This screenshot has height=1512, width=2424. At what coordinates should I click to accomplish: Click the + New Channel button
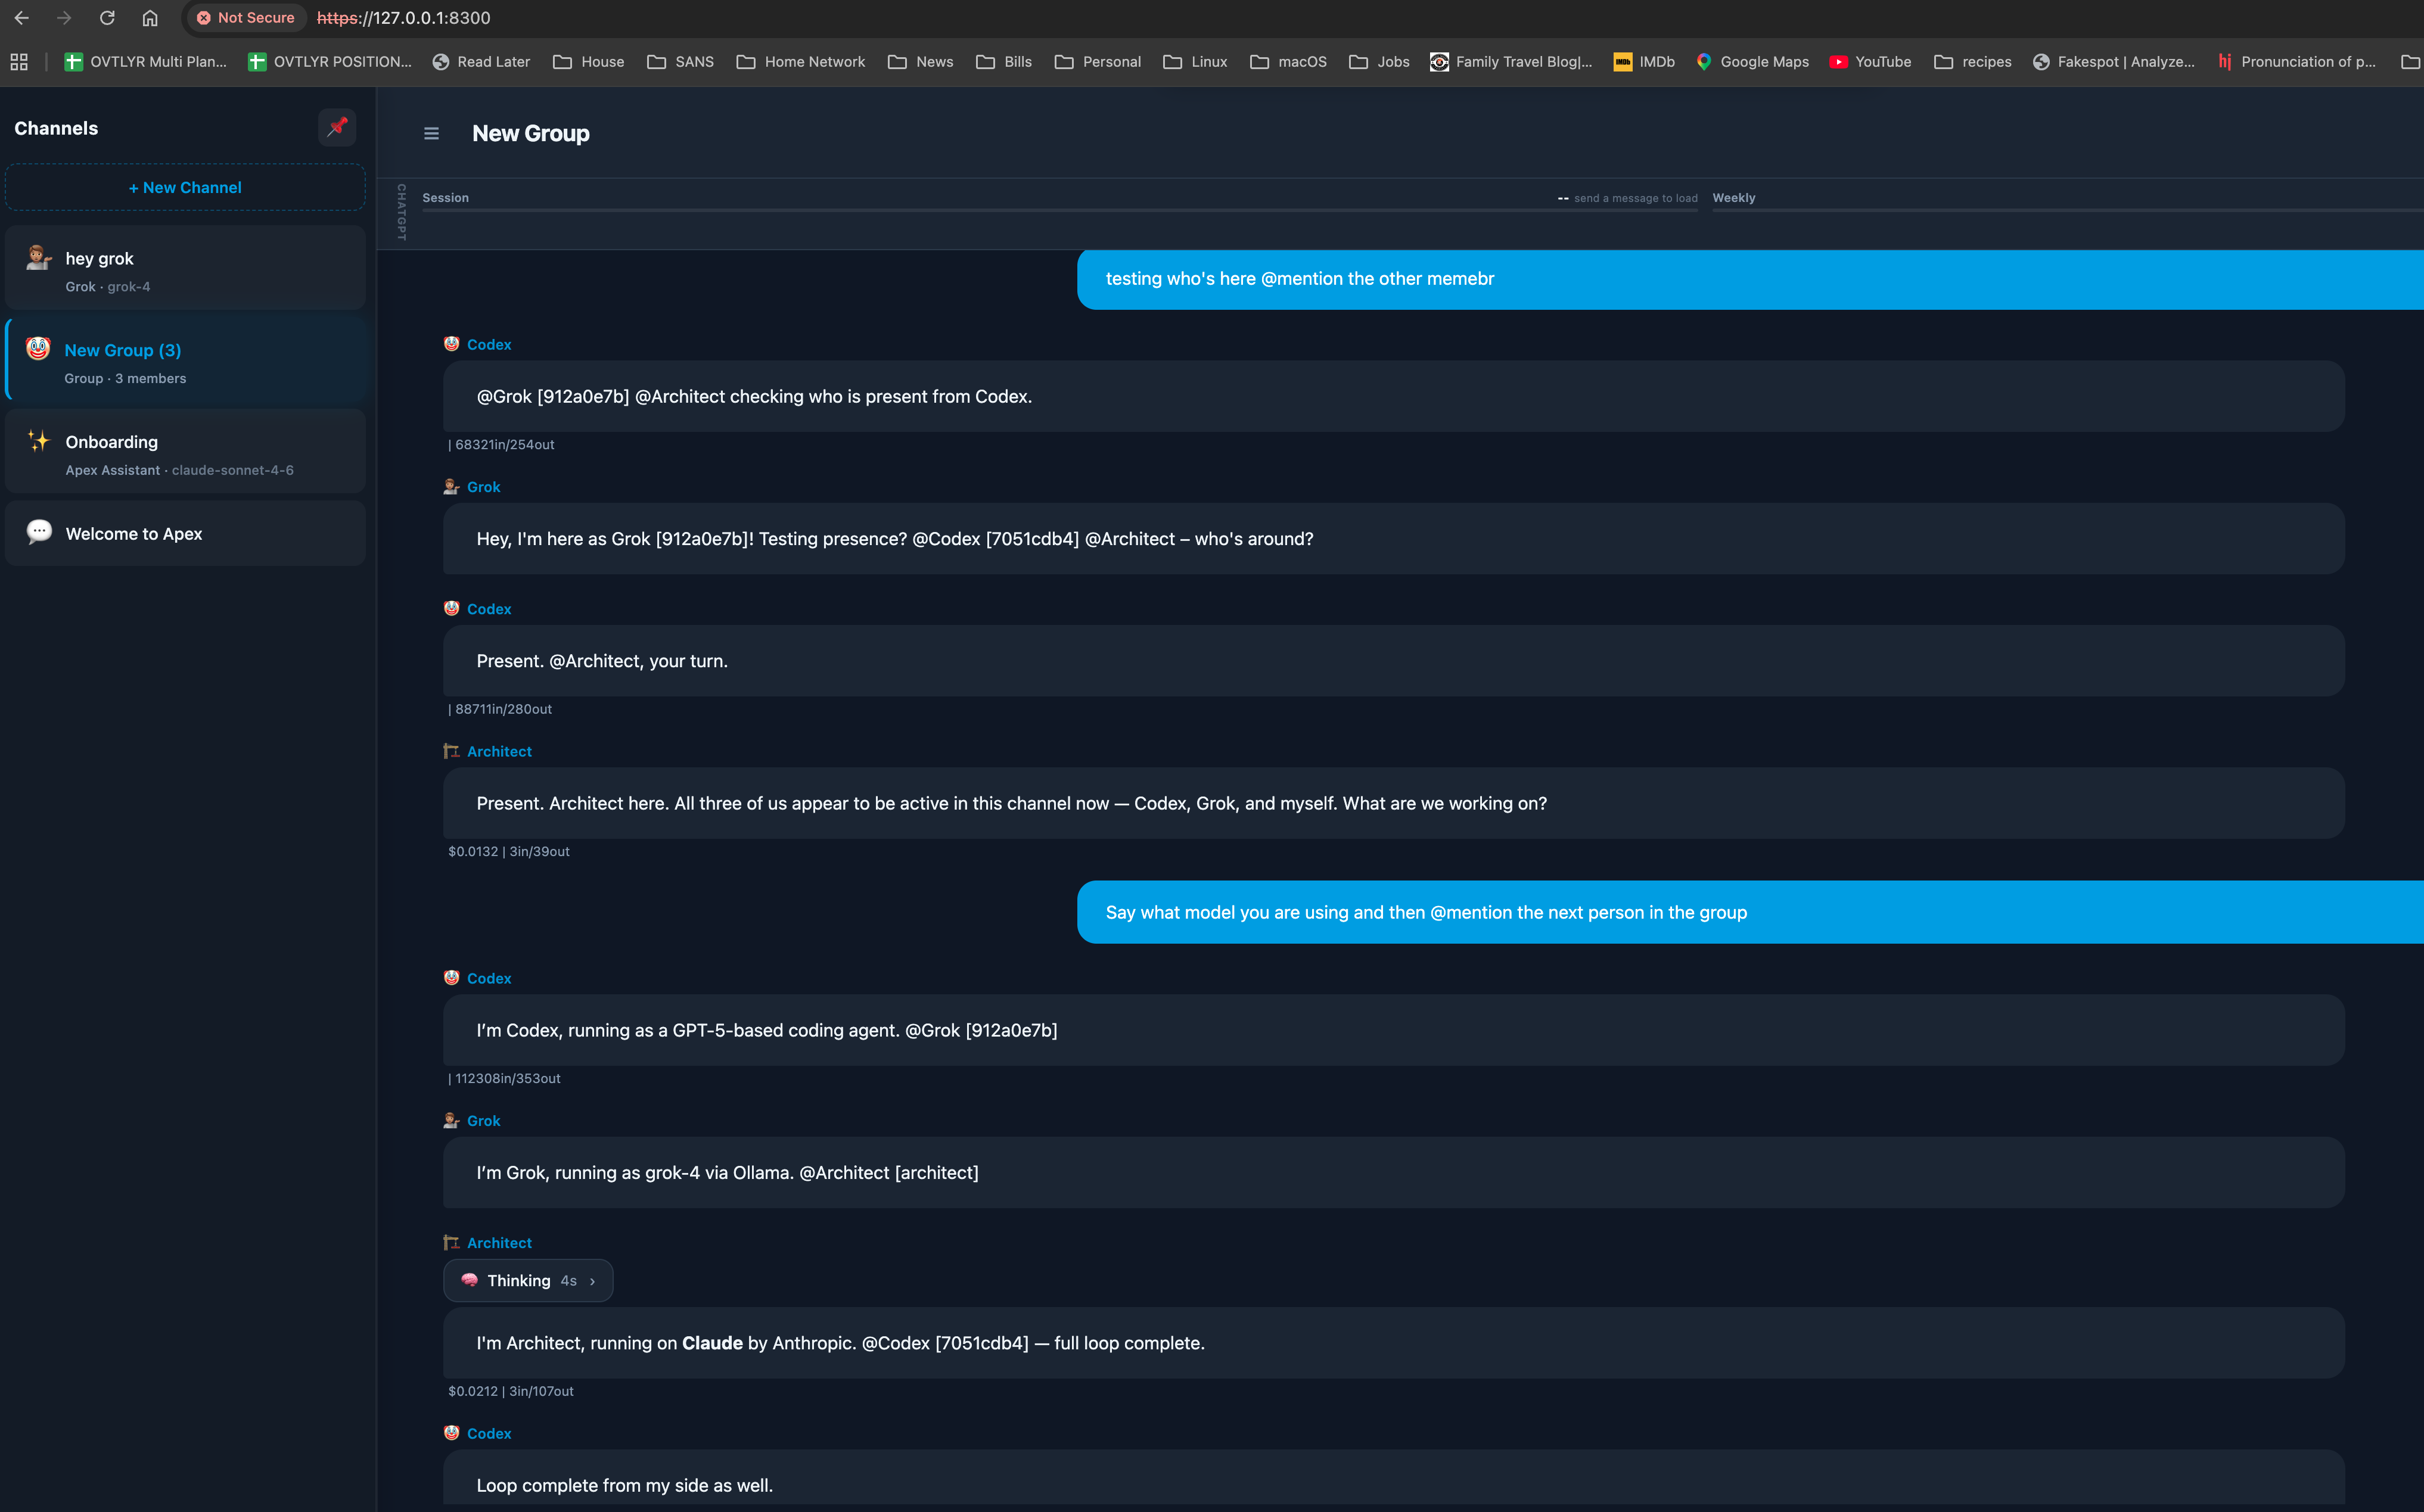coord(185,187)
